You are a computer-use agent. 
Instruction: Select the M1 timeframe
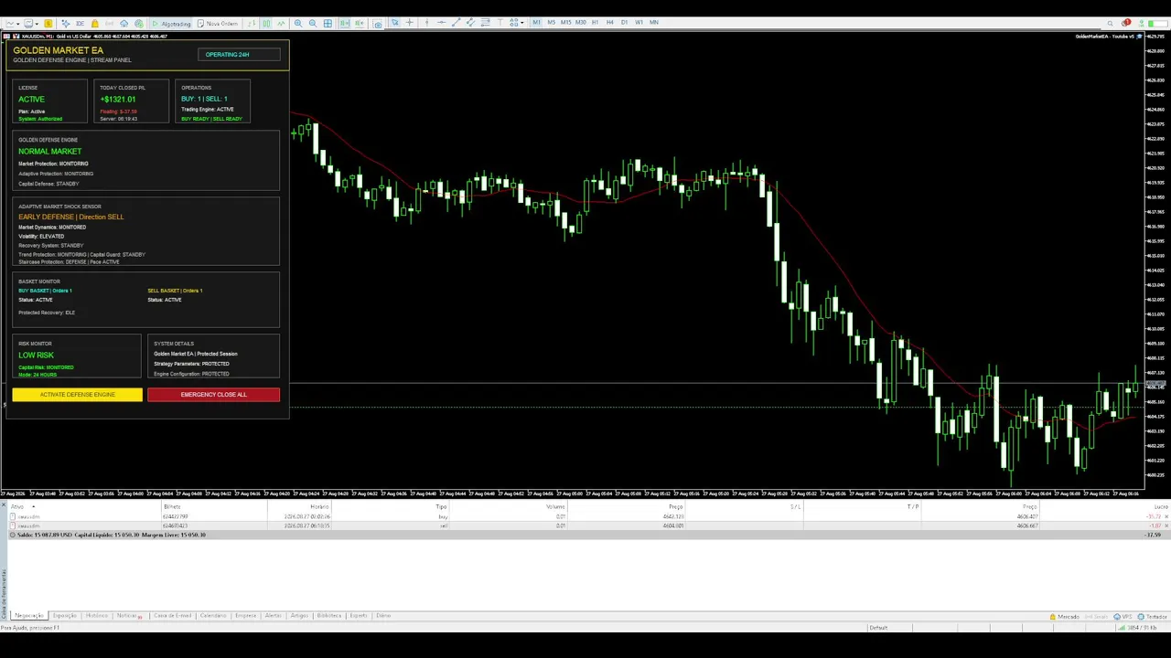[536, 22]
